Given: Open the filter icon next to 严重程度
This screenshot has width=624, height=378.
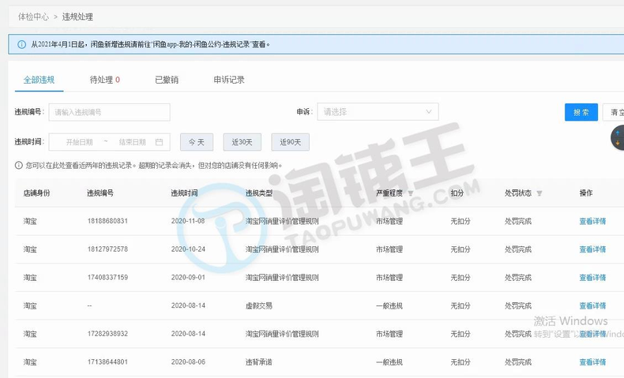Looking at the screenshot, I should tap(410, 193).
